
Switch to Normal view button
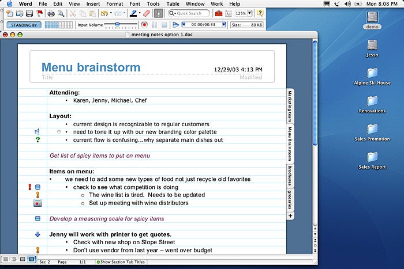pyautogui.click(x=6, y=259)
